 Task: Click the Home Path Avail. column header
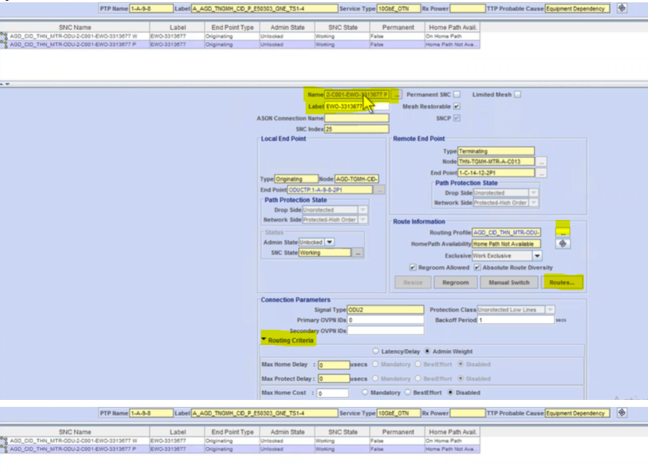tap(453, 26)
